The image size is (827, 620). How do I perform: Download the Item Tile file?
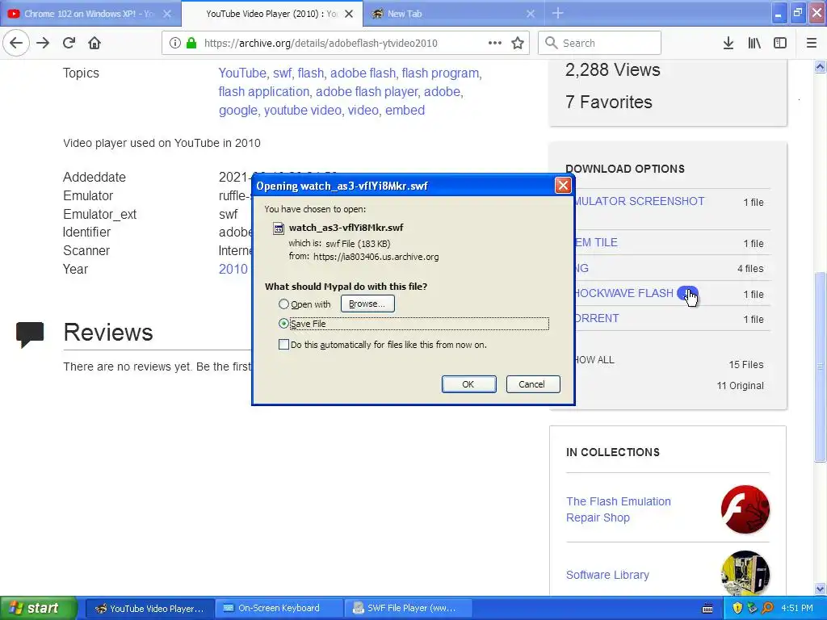596,242
